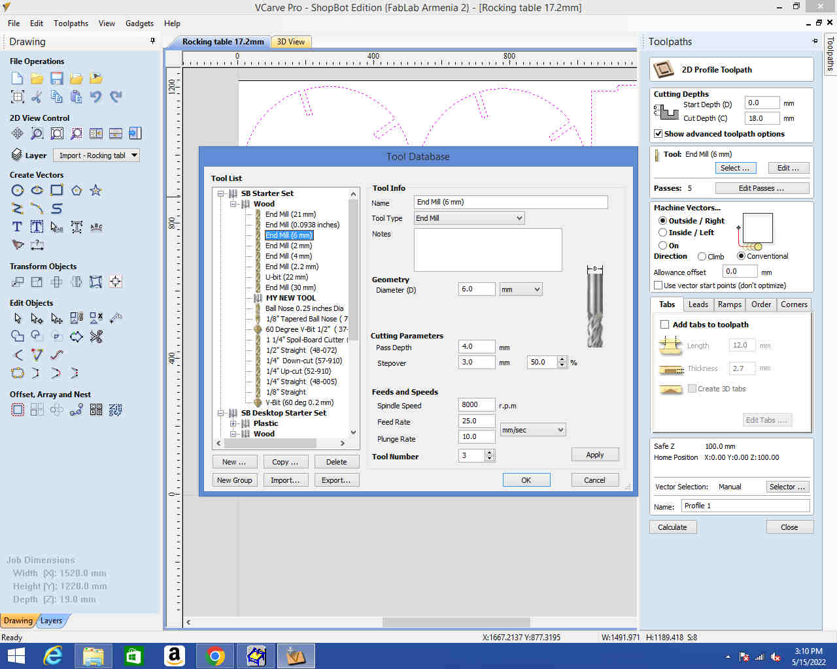Click the Apply button

coord(595,455)
